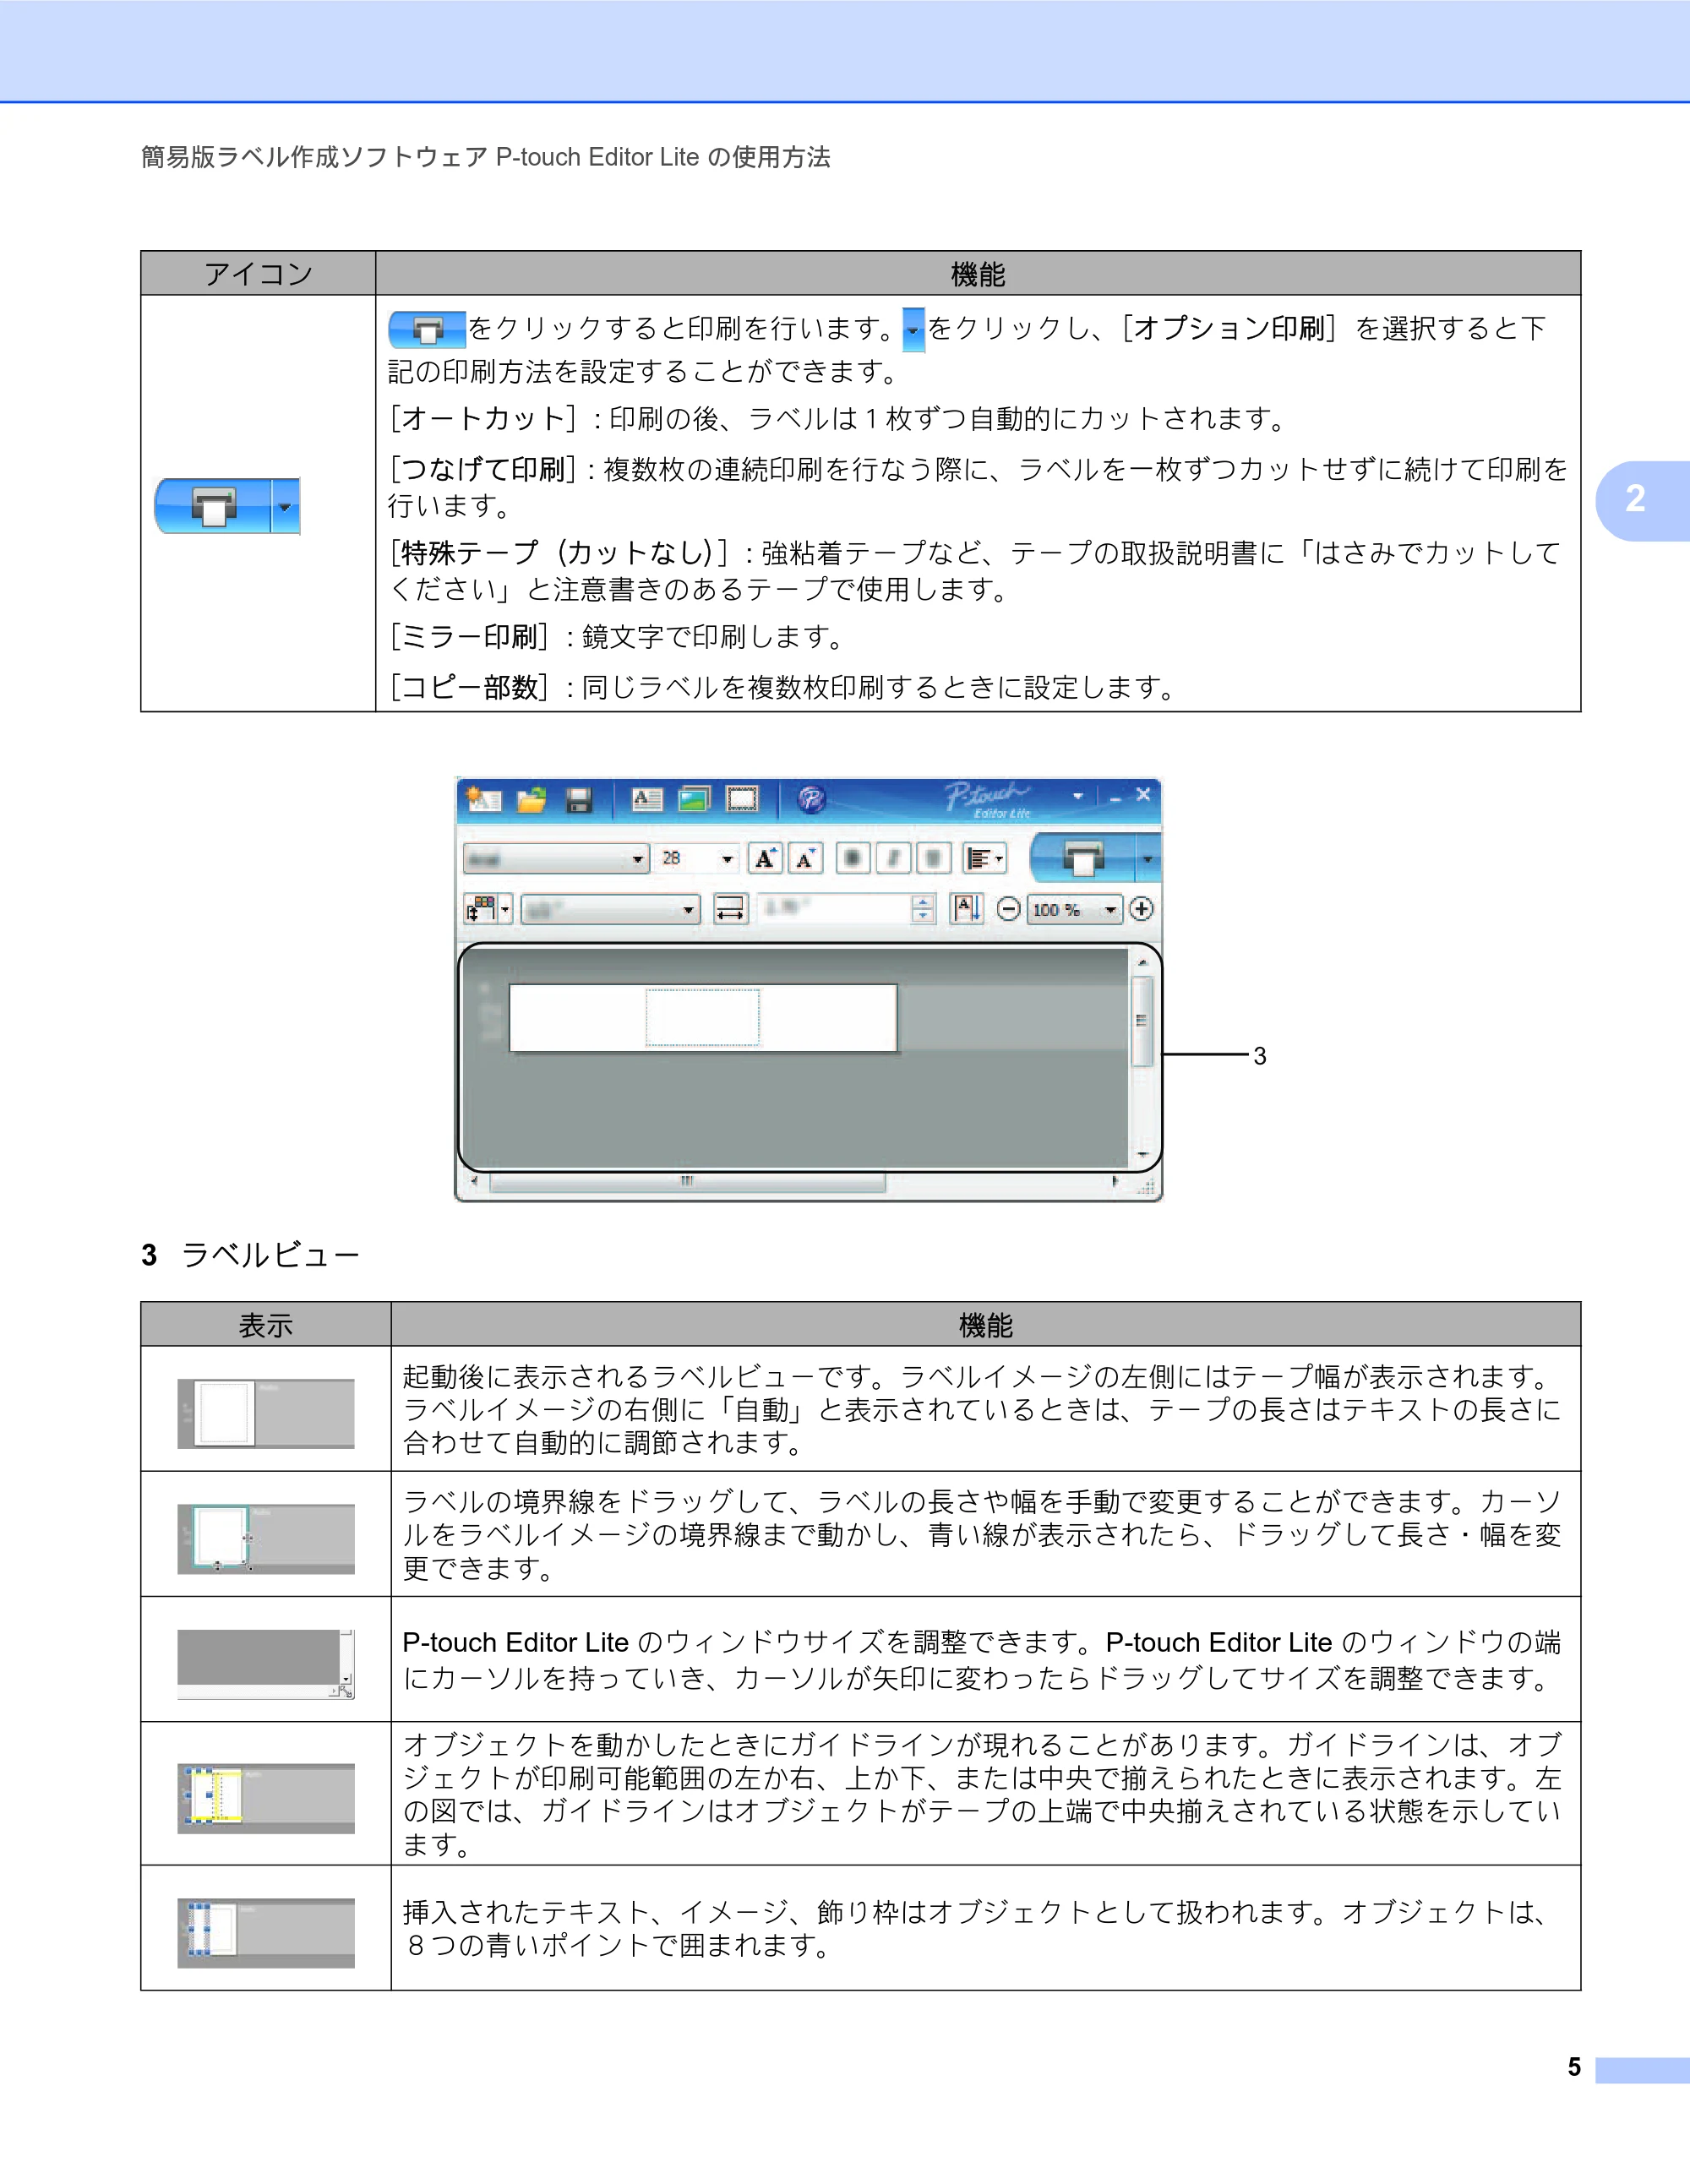Click the scroll right arrow below the label view
Screen dimensions: 1690x2184
pos(1115,1182)
